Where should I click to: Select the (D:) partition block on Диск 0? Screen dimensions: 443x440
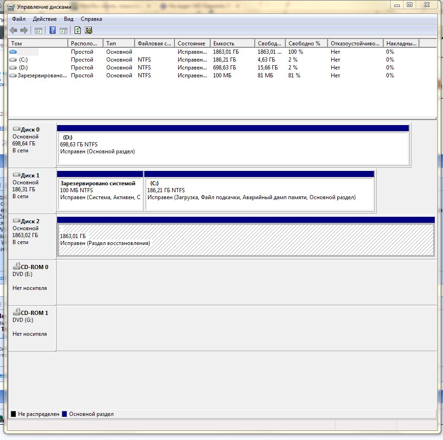(232, 148)
